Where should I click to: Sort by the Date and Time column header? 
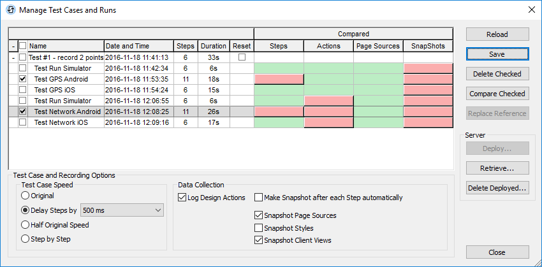pos(138,46)
